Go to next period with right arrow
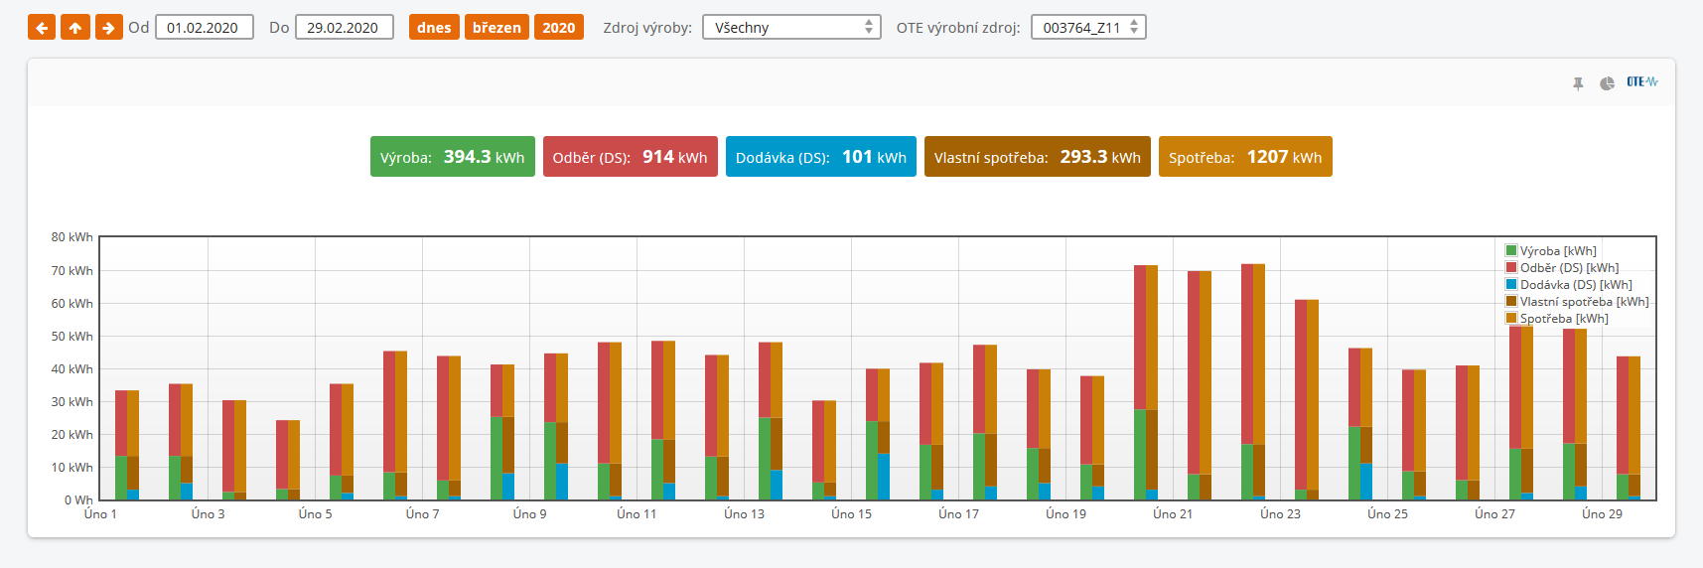This screenshot has height=568, width=1703. (x=109, y=28)
